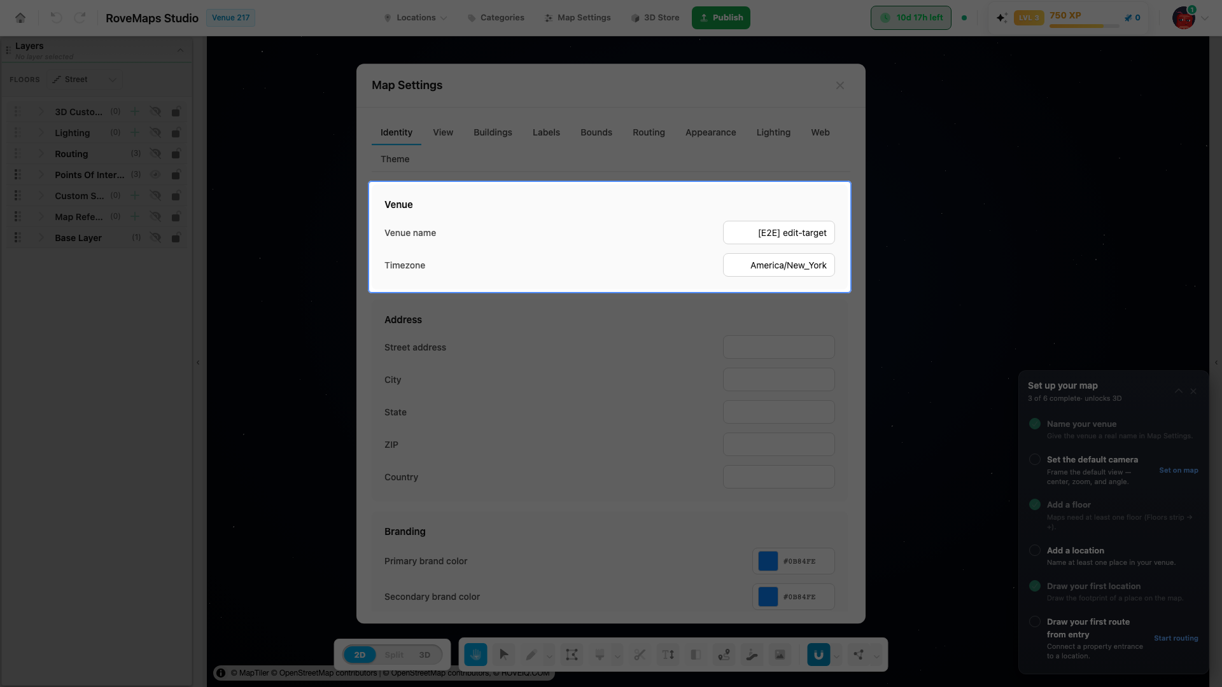Click the sparkle AI icon near level badge

pos(1002,18)
